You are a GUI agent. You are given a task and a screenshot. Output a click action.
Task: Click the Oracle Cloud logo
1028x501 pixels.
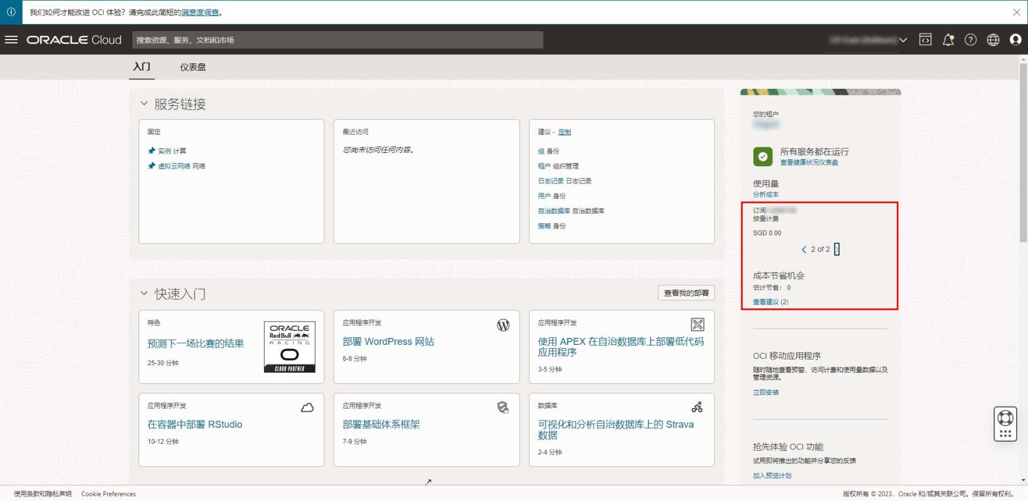tap(74, 40)
